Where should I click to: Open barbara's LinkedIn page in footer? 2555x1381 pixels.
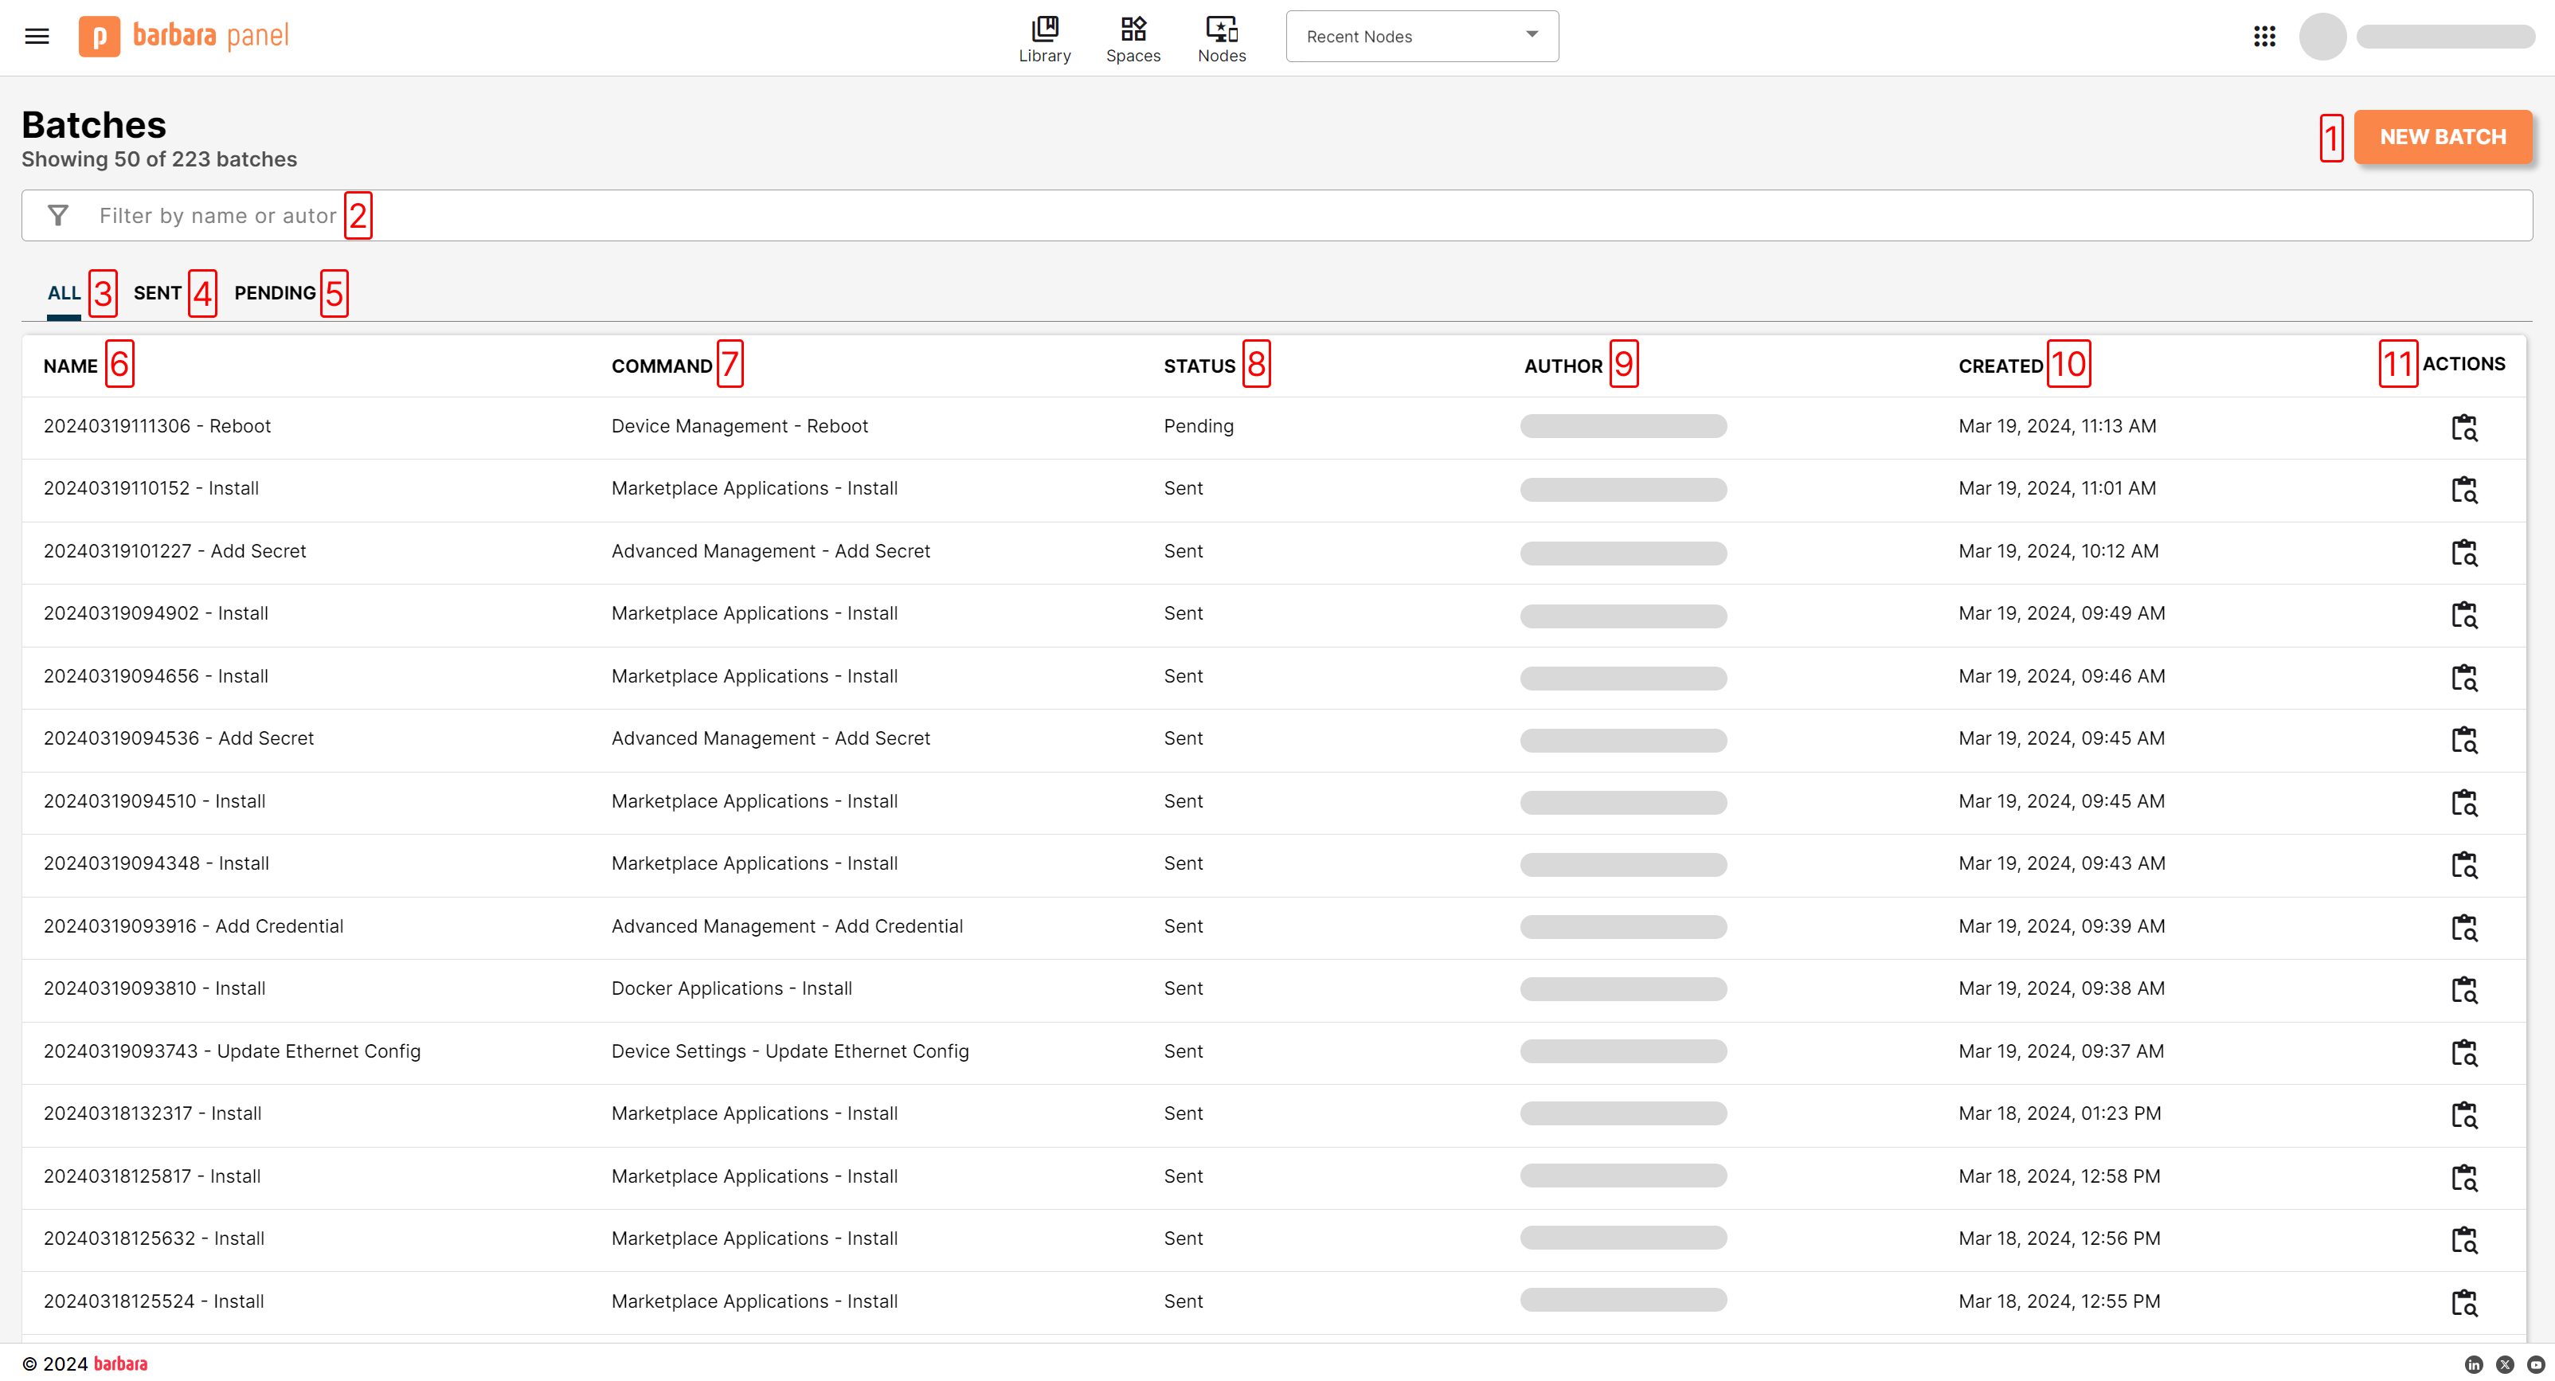[x=2474, y=1364]
